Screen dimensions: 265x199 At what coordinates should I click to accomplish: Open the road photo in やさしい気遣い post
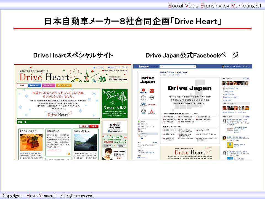[x=86, y=142]
